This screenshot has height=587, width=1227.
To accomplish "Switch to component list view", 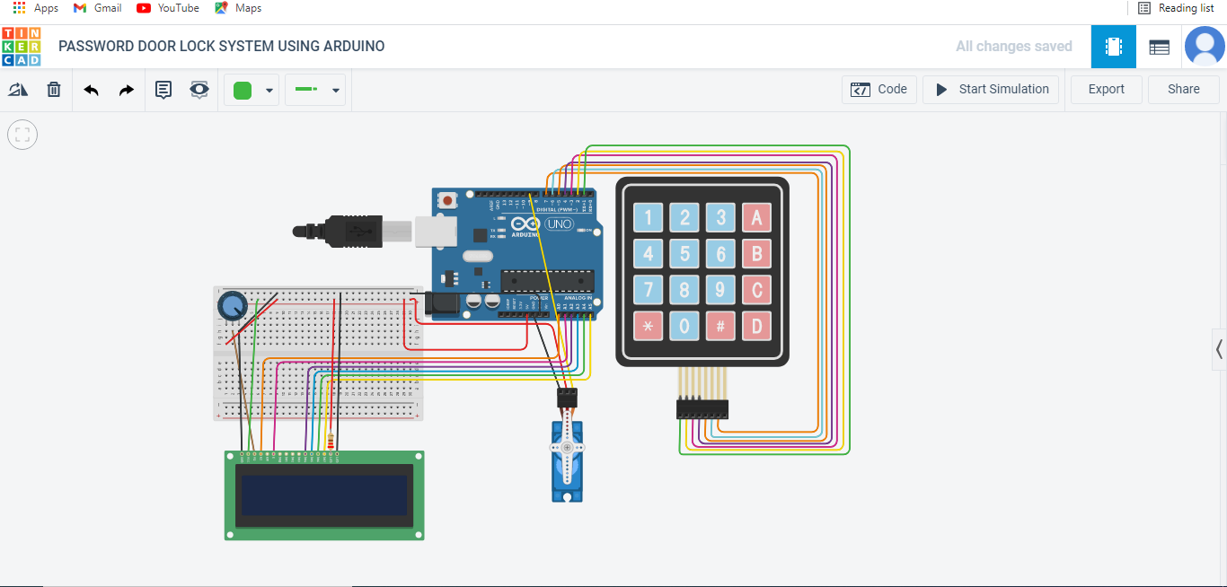I will [1160, 47].
